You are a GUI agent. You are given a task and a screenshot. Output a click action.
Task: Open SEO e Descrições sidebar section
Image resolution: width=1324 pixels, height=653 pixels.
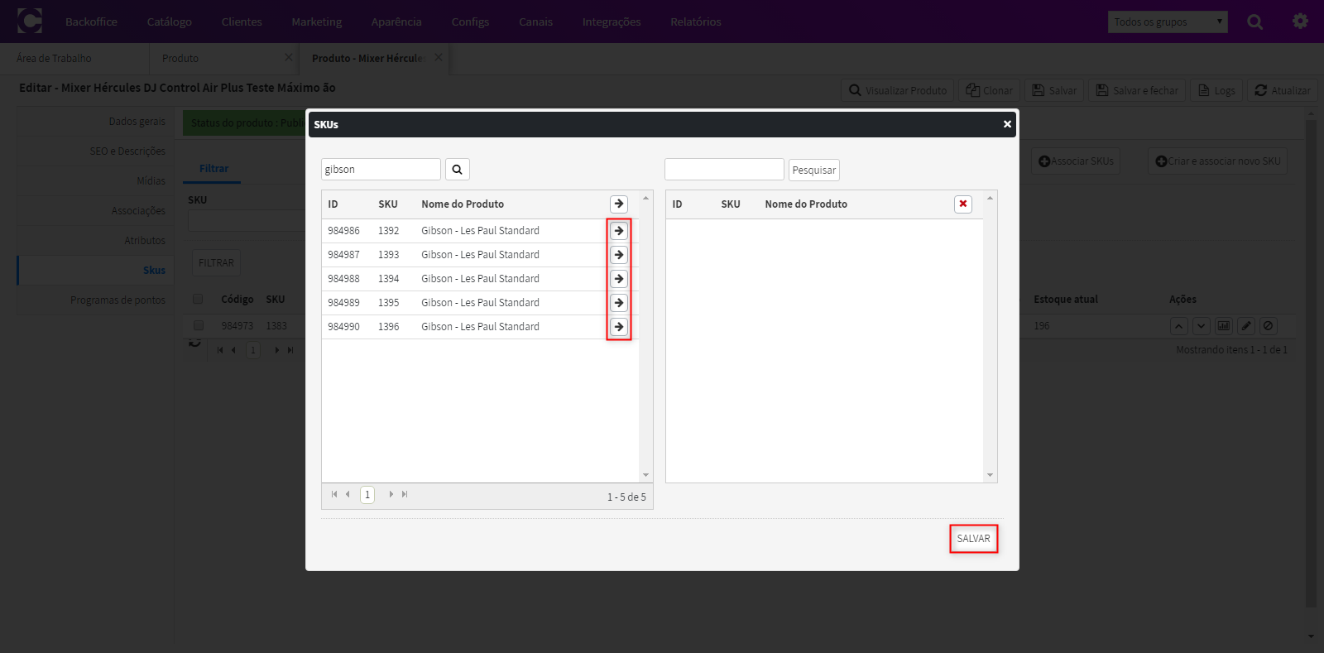point(95,151)
